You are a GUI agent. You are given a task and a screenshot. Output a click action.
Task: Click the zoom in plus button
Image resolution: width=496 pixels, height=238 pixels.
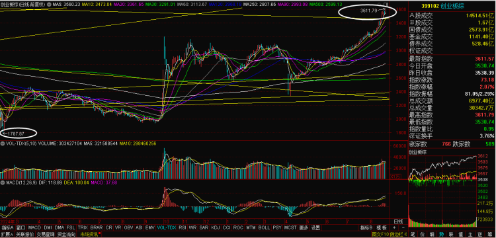[394, 227]
